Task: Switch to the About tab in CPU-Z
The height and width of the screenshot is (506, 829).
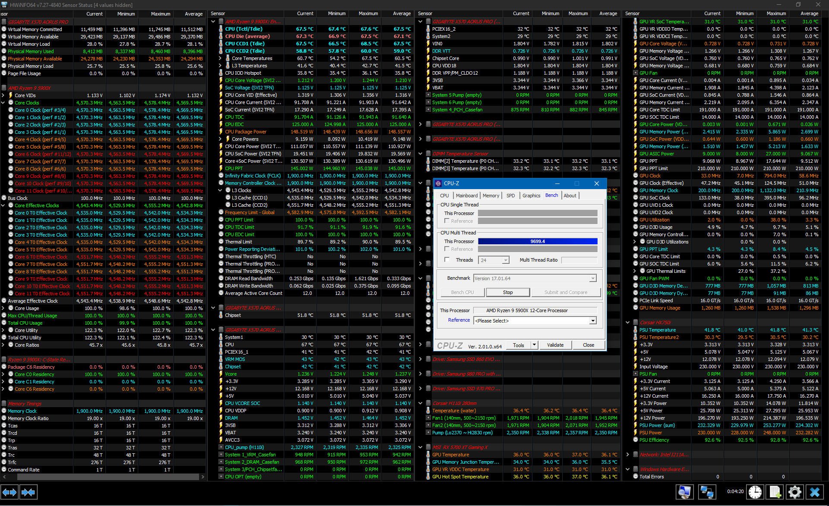Action: 570,196
